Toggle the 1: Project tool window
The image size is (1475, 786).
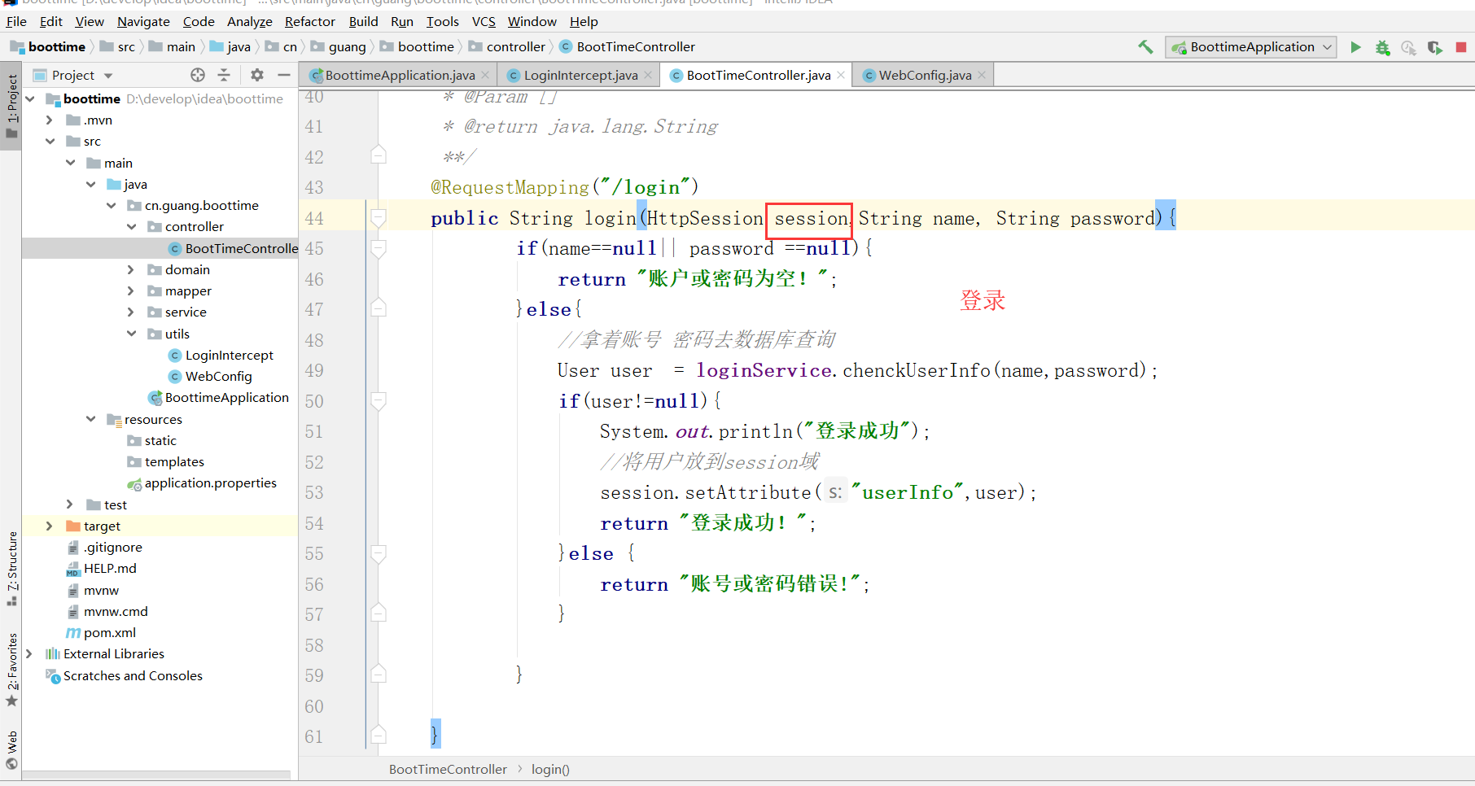(x=11, y=107)
